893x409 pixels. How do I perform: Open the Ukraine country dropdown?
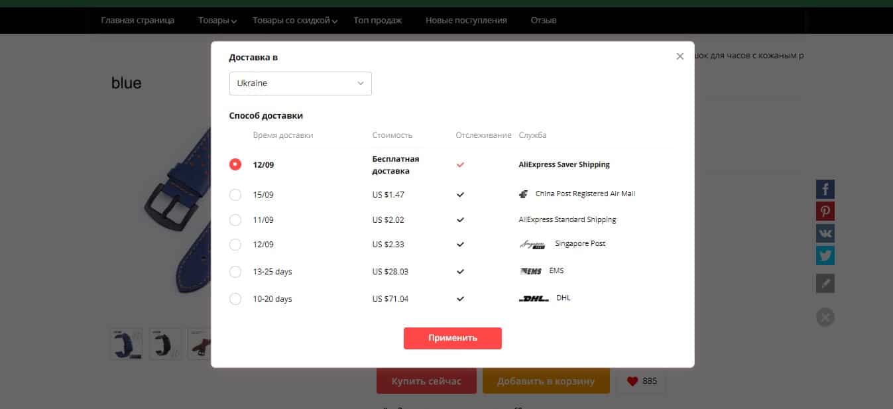point(300,84)
